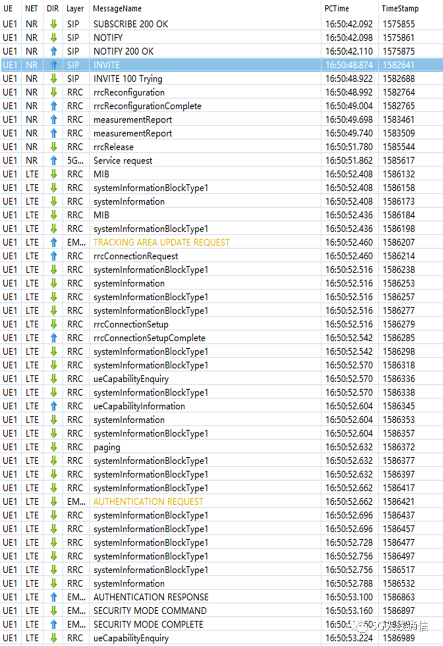This screenshot has width=443, height=646.
Task: Click down arrow in AUTHENTICATION REQUEST row
Action: pyautogui.click(x=54, y=502)
